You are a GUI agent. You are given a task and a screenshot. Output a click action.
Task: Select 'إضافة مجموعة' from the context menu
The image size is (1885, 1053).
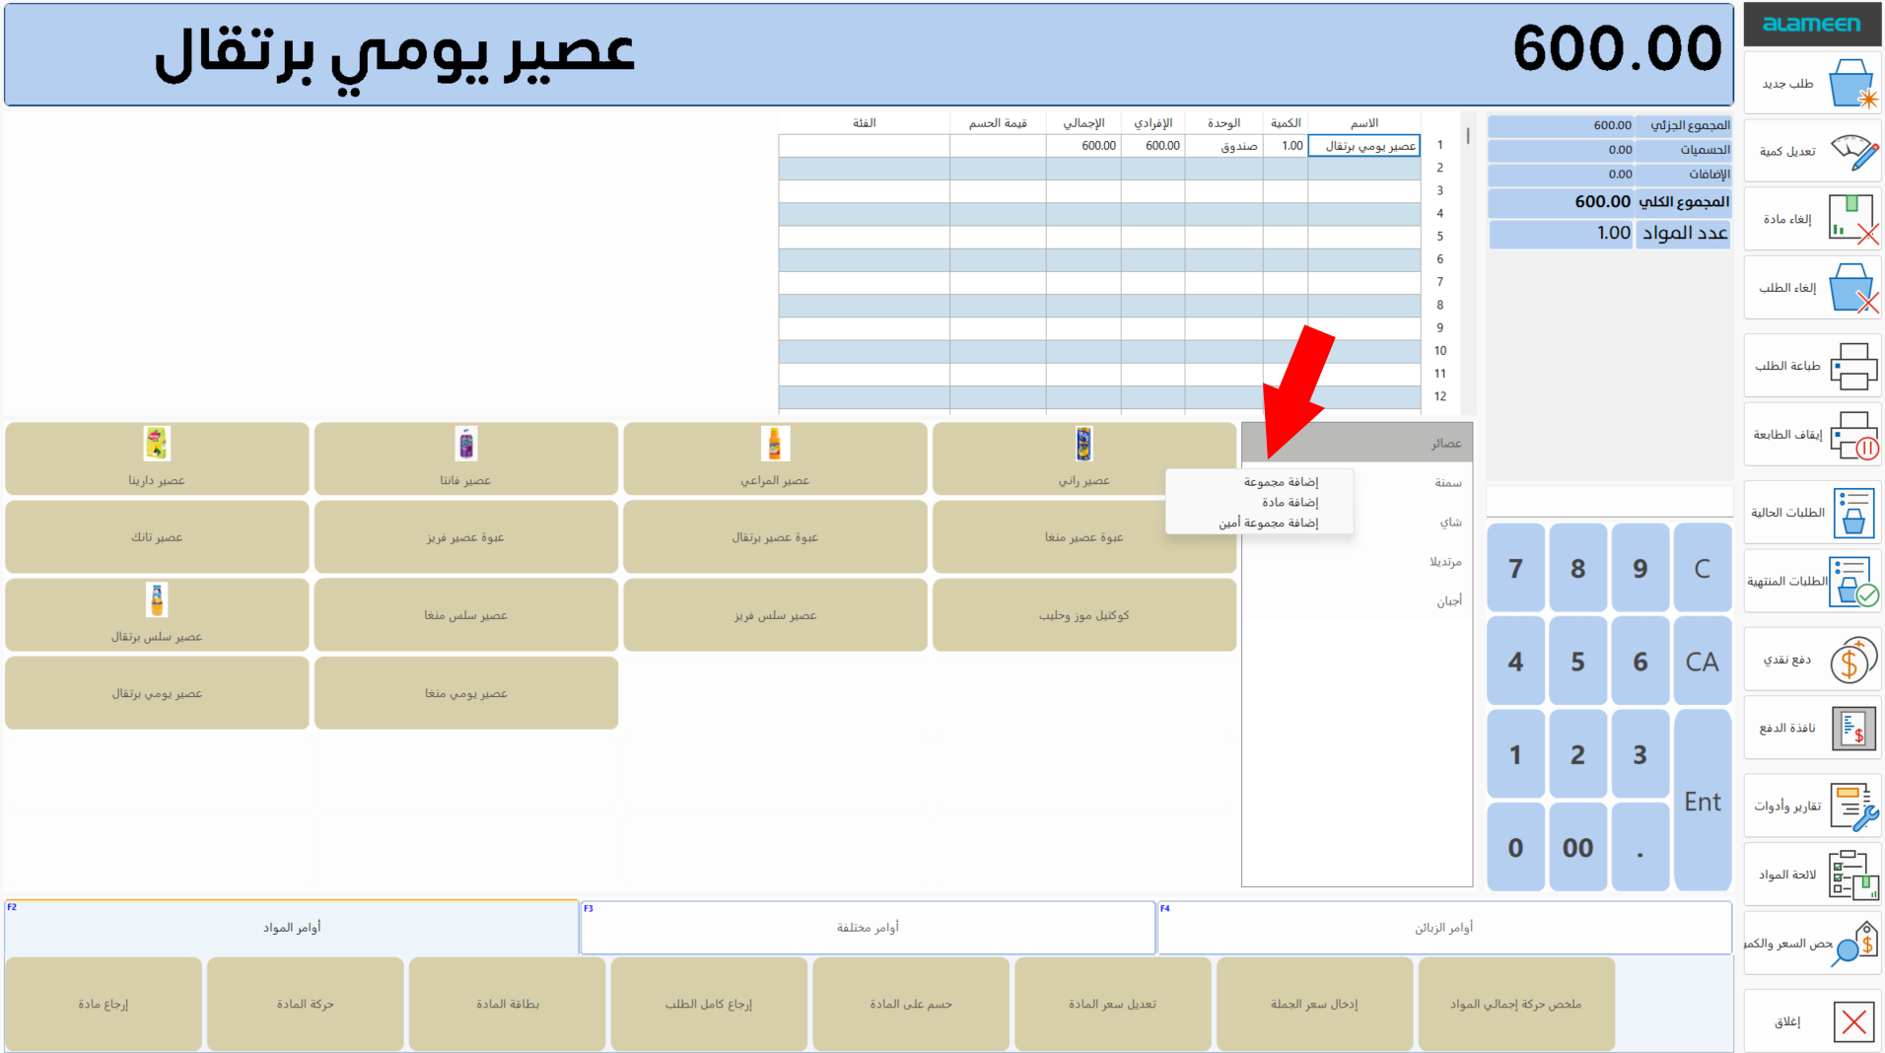[x=1280, y=482]
